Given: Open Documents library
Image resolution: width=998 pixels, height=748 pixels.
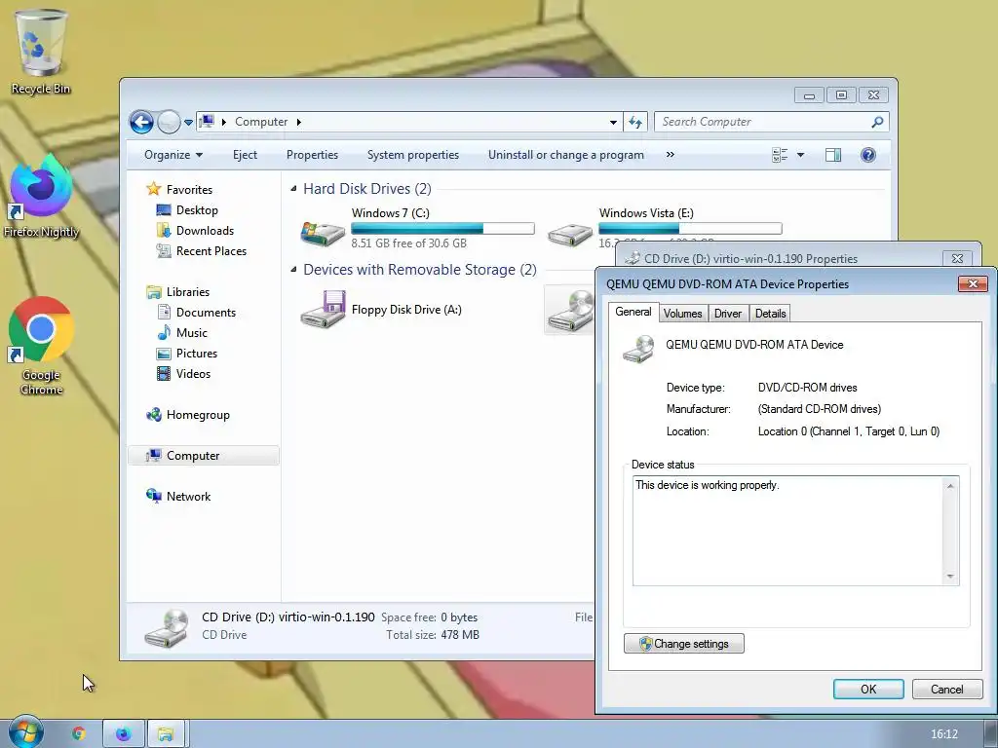Looking at the screenshot, I should pyautogui.click(x=206, y=312).
